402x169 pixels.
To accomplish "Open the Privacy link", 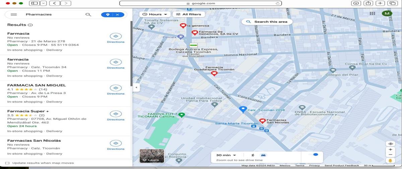I will tap(315, 165).
